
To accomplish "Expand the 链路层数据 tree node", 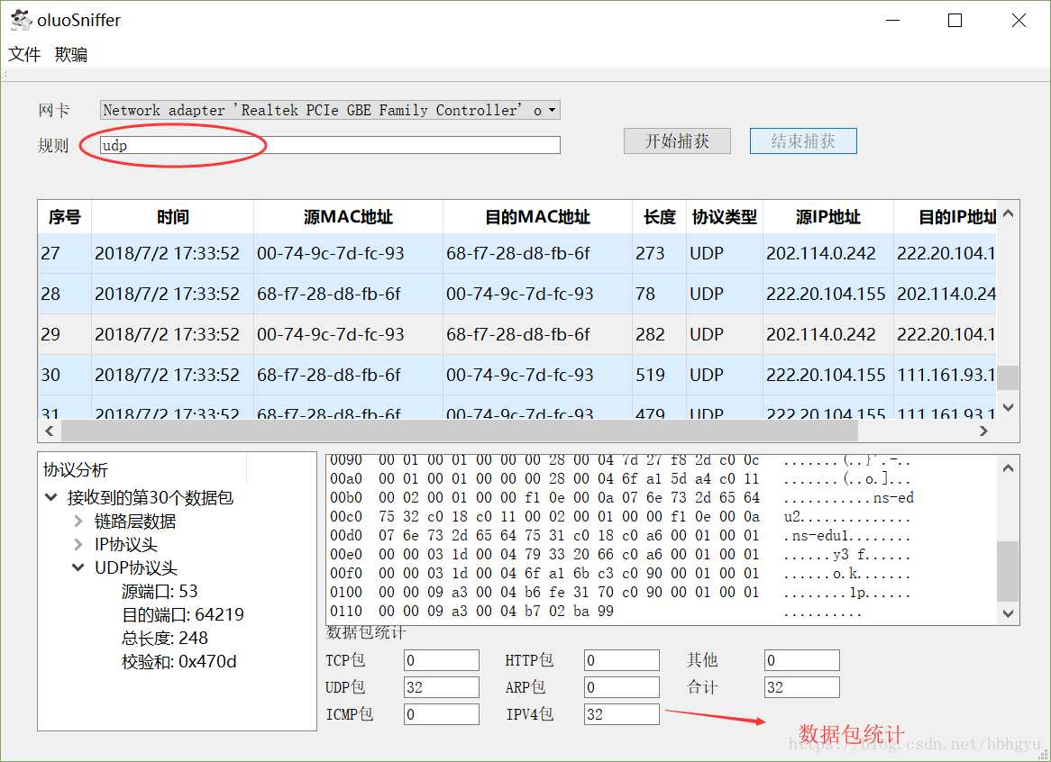I will (x=78, y=521).
